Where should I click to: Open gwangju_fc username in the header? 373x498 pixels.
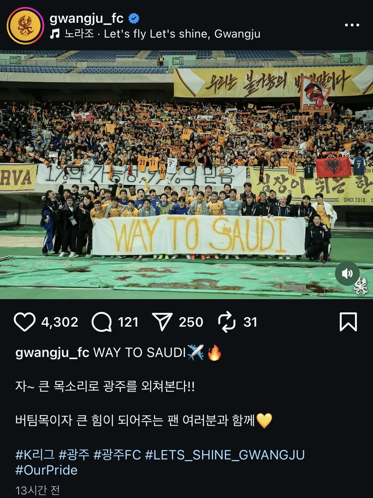pos(86,19)
